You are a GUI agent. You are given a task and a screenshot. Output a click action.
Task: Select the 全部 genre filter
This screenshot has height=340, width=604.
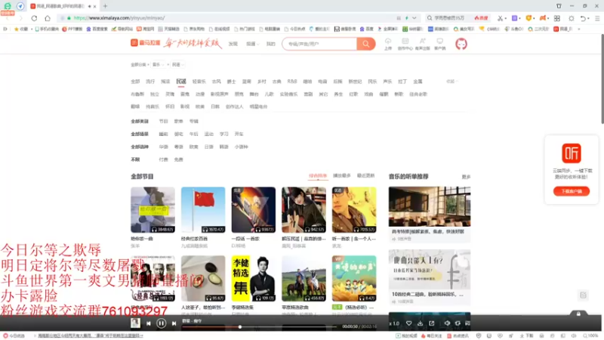click(135, 82)
